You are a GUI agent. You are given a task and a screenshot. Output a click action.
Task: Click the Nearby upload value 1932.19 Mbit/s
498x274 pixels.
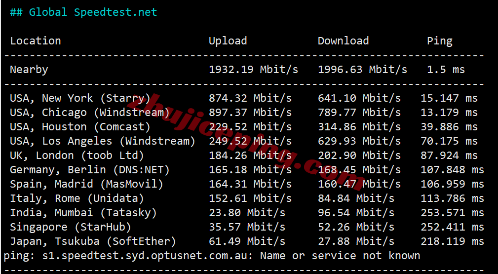point(253,70)
